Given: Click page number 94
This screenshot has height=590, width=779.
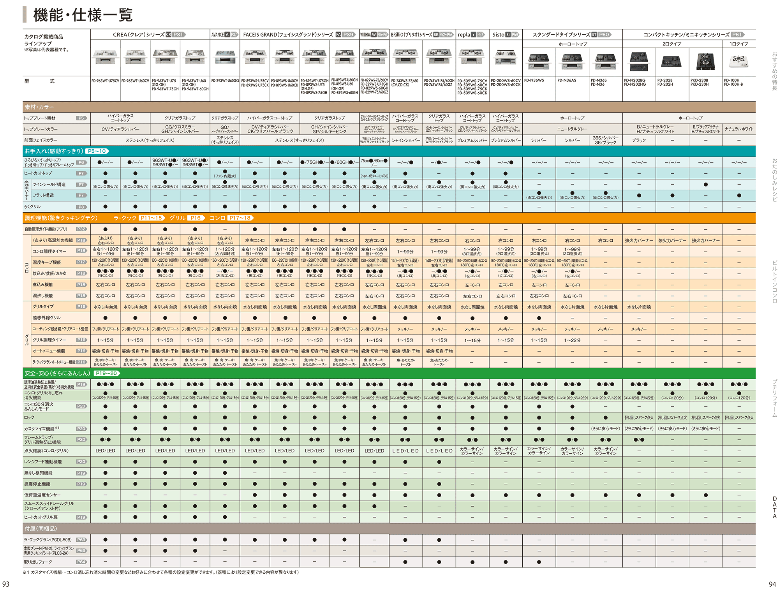Looking at the screenshot, I should (x=772, y=584).
